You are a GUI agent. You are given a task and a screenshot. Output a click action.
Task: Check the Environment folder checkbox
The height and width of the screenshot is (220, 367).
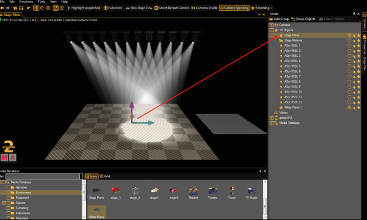[9, 193]
